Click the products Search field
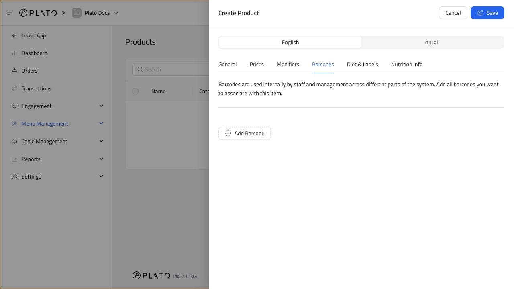The image size is (514, 289). coord(171,69)
